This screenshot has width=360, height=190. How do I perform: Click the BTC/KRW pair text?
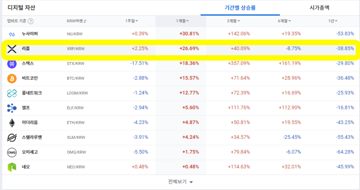(x=75, y=78)
